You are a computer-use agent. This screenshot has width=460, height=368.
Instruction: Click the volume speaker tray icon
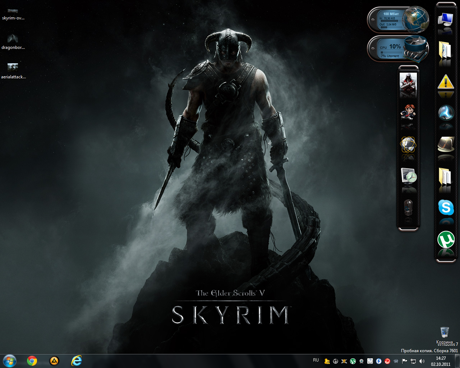click(x=422, y=361)
